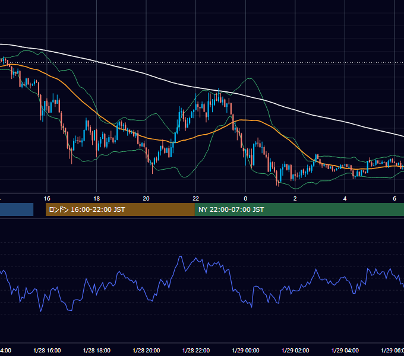Click the "6" hour label on upper axis
This screenshot has height=356, width=404.
click(x=394, y=199)
